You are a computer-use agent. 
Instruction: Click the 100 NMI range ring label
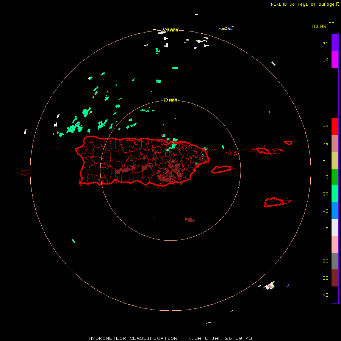click(170, 30)
